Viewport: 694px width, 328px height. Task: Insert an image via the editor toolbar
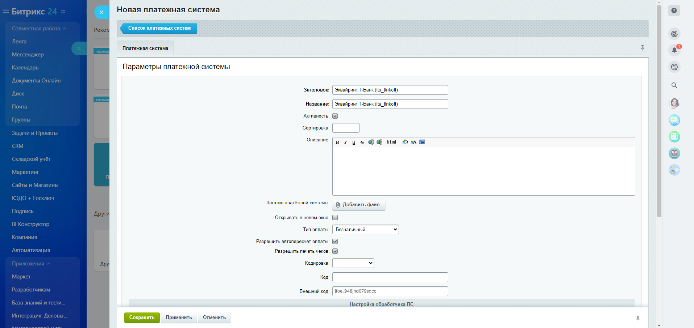coord(422,142)
